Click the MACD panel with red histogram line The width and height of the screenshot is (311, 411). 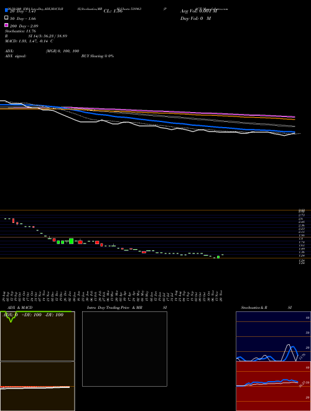point(37,386)
